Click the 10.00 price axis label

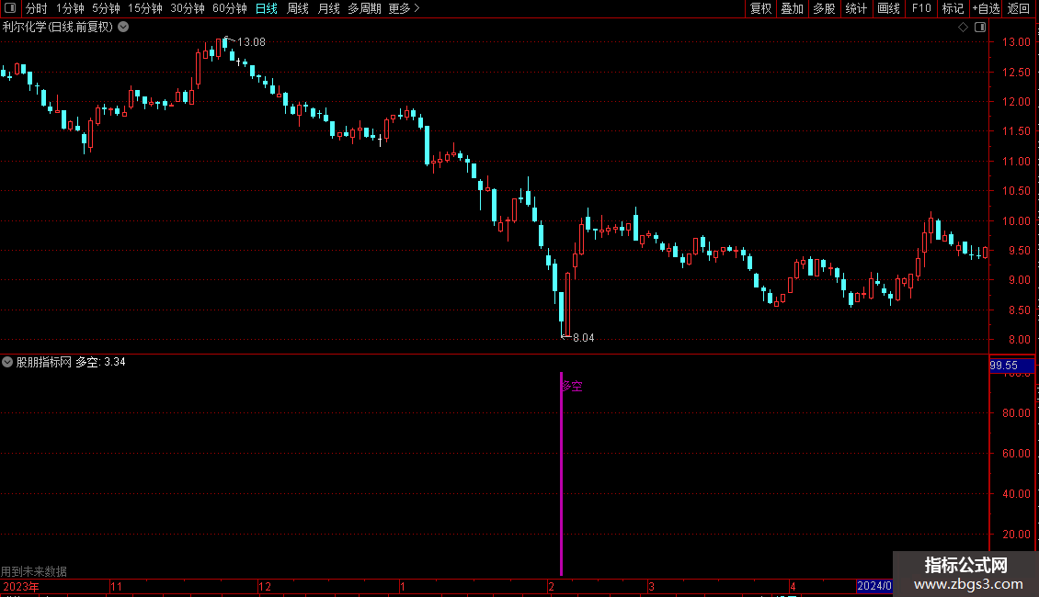coord(1016,221)
